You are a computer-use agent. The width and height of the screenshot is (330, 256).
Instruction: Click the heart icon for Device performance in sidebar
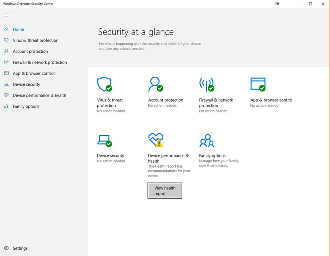click(6, 95)
